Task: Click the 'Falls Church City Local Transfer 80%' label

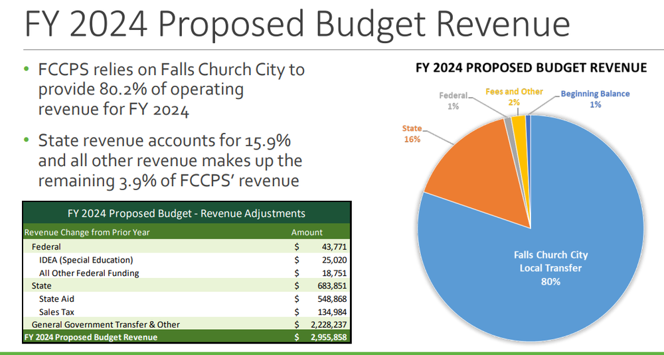Action: click(x=550, y=268)
